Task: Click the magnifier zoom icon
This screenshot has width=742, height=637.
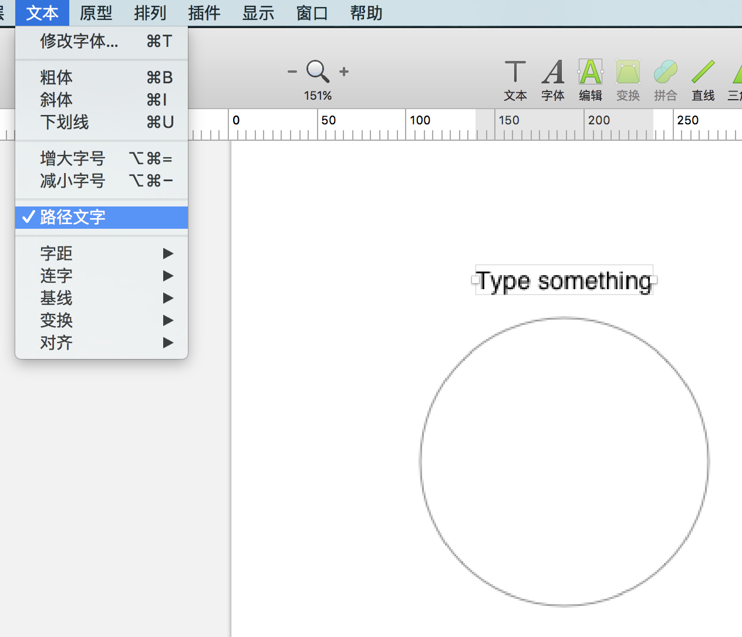Action: tap(318, 72)
